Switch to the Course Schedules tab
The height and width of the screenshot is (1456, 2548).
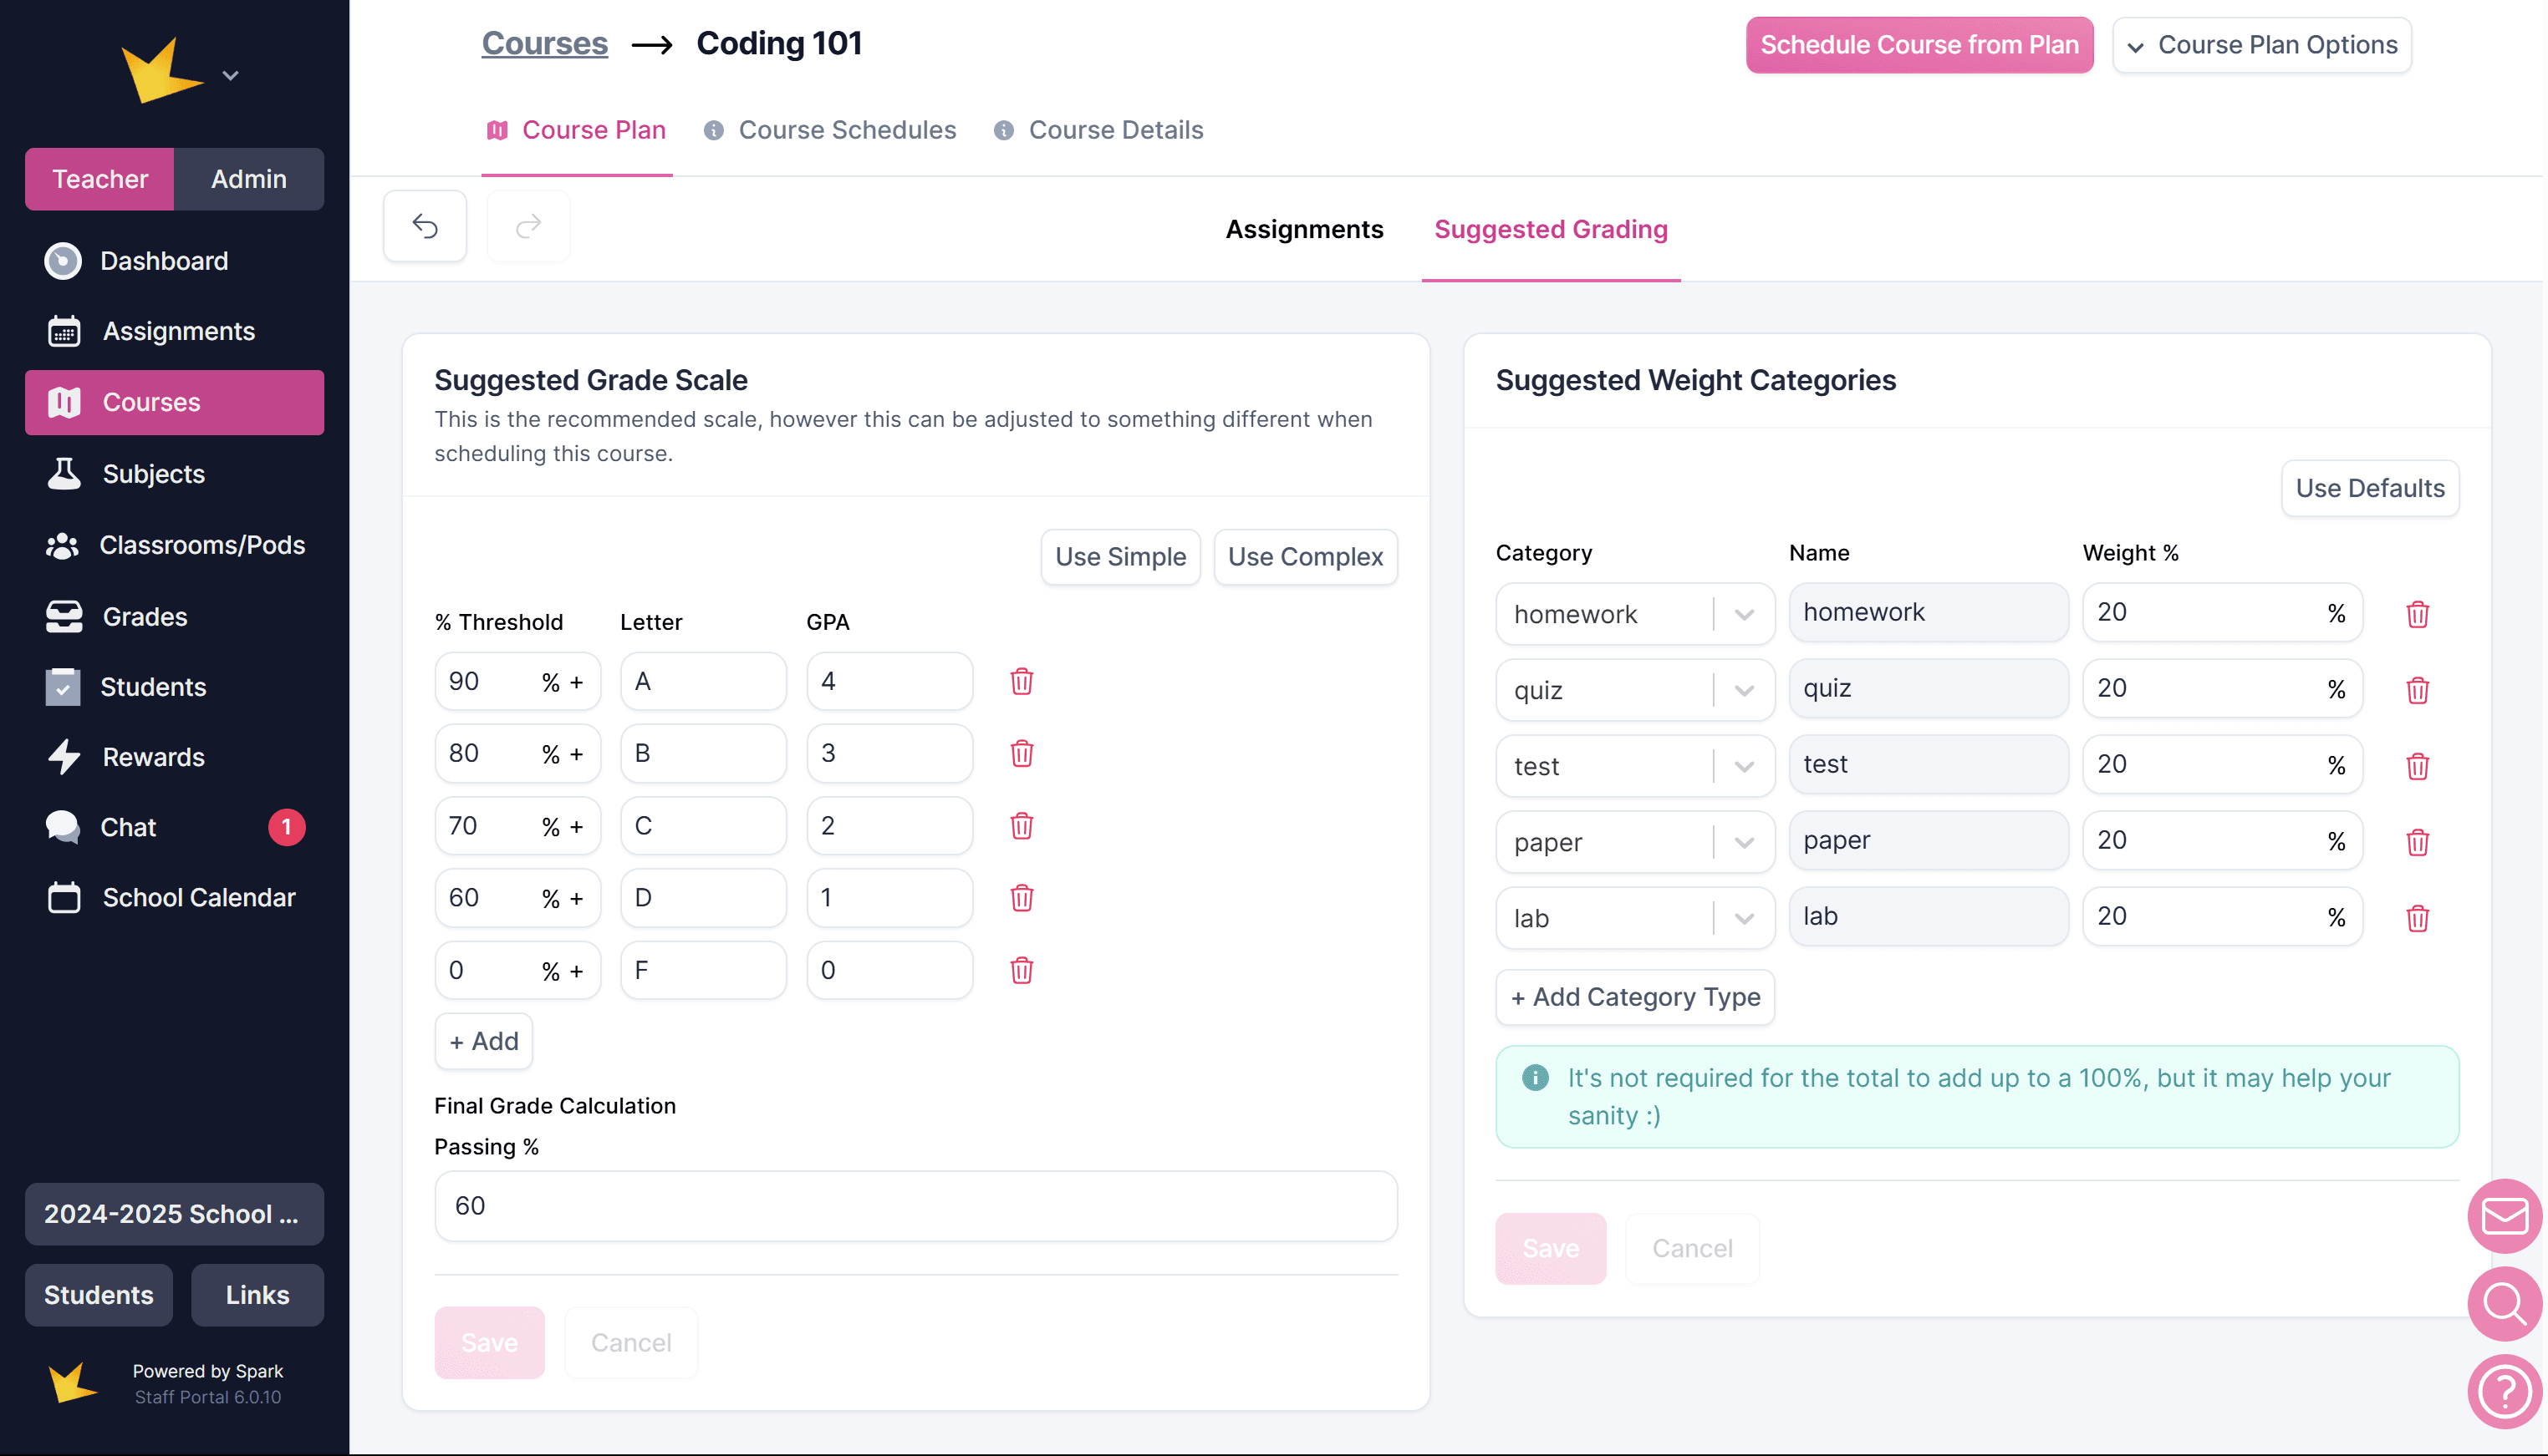point(846,130)
